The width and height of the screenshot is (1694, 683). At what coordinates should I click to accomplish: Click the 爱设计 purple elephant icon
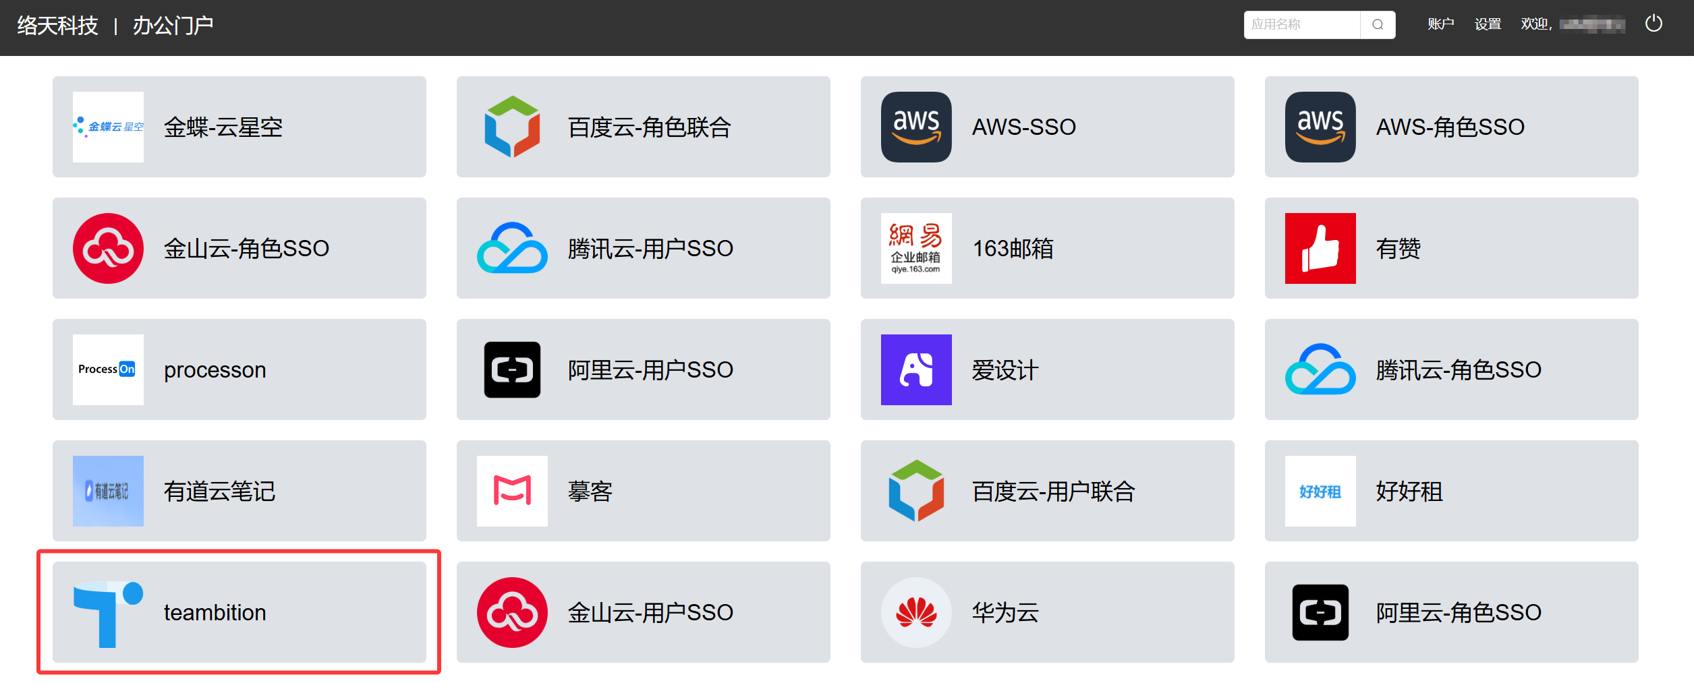click(916, 370)
